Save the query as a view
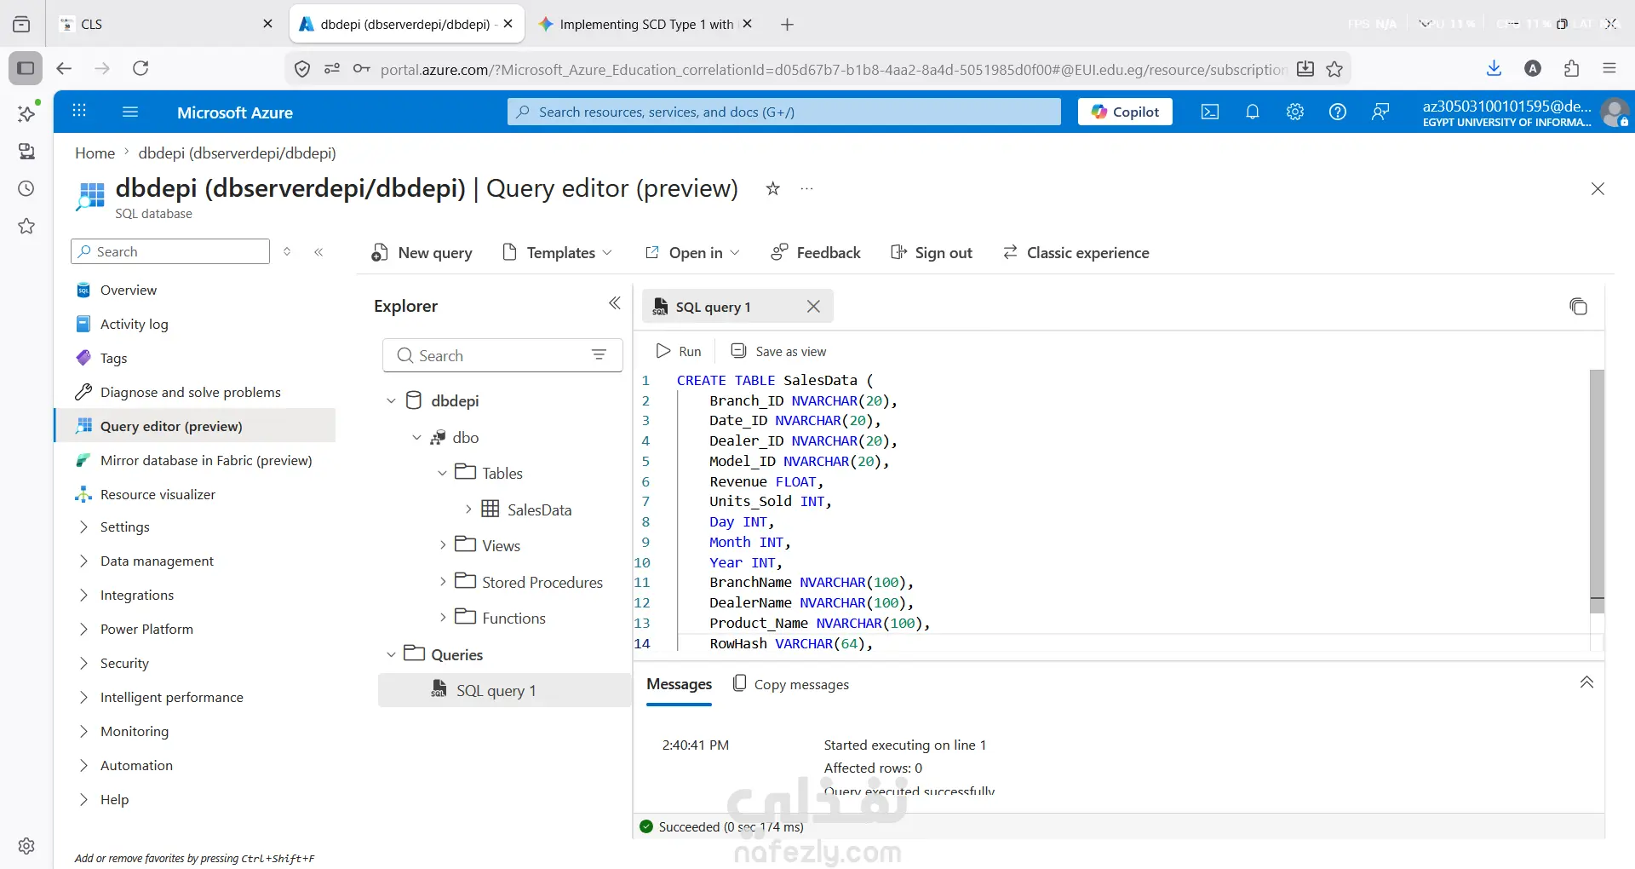 coord(778,351)
